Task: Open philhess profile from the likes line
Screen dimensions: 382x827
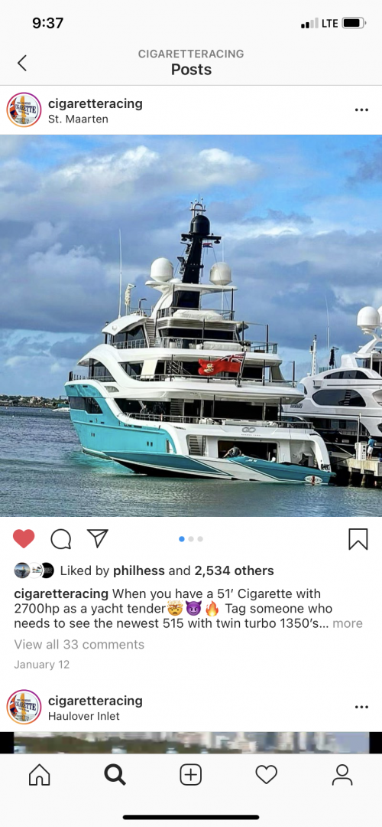Action: 138,570
